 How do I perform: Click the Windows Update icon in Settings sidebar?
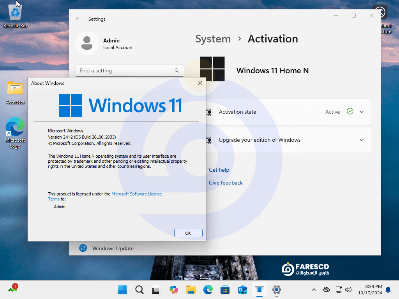click(x=83, y=248)
